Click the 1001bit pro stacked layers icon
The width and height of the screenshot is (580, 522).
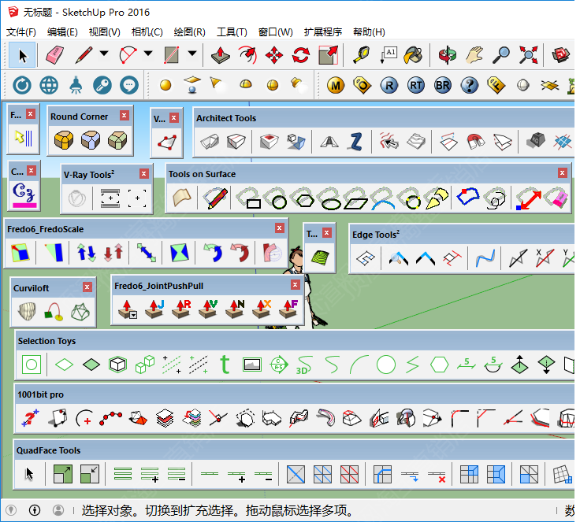[165, 419]
